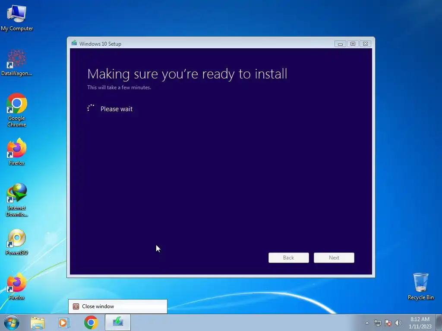The image size is (442, 331).
Task: Click the 'Please wait' text
Action: click(117, 109)
